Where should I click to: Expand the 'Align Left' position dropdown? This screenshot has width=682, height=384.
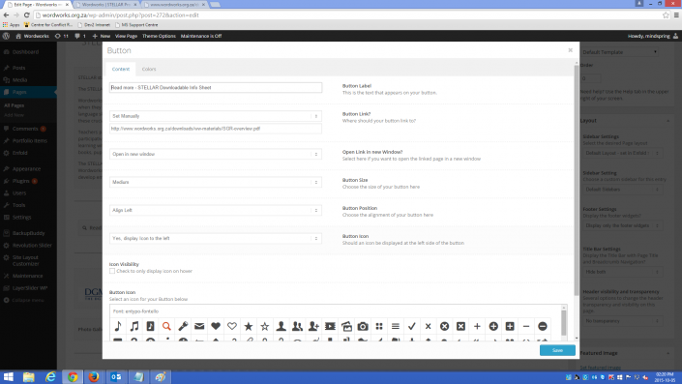pos(216,210)
